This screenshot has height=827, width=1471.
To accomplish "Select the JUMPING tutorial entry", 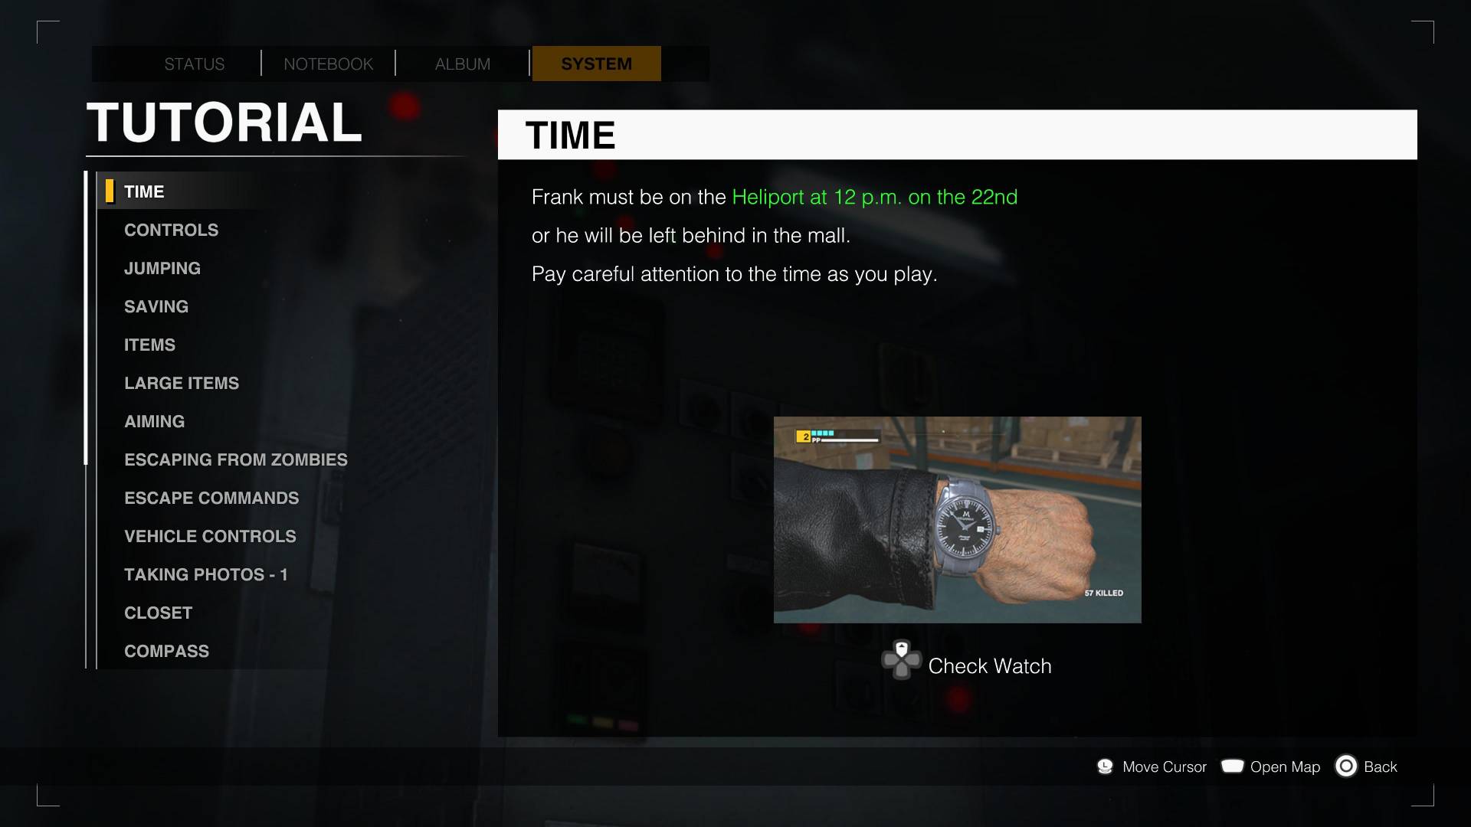I will [x=162, y=267].
